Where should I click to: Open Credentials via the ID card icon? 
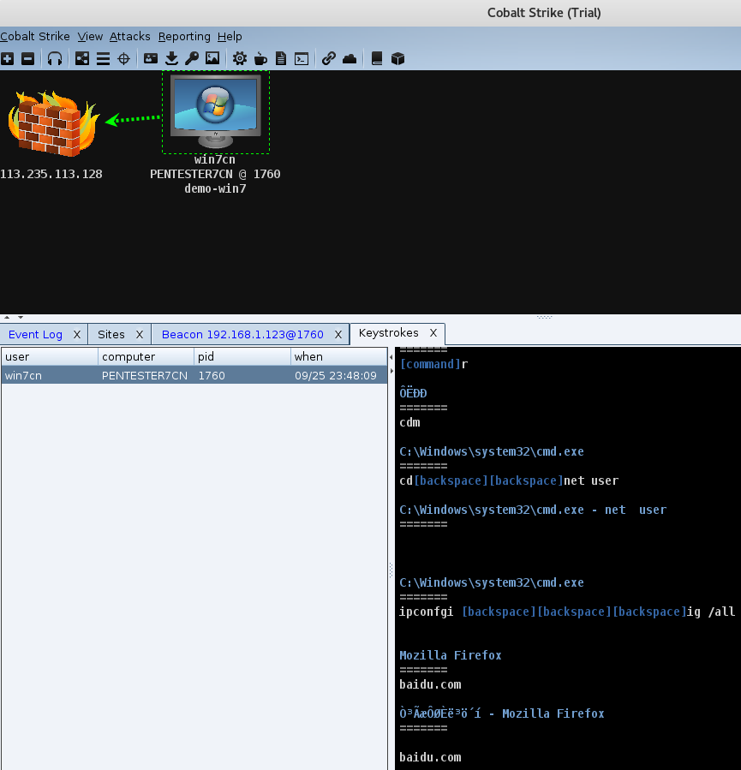pyautogui.click(x=150, y=59)
